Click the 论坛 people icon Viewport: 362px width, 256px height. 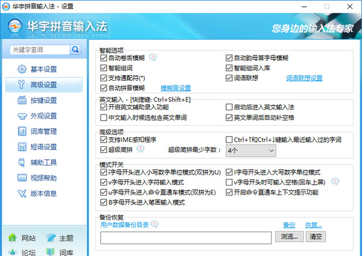pos(13,252)
